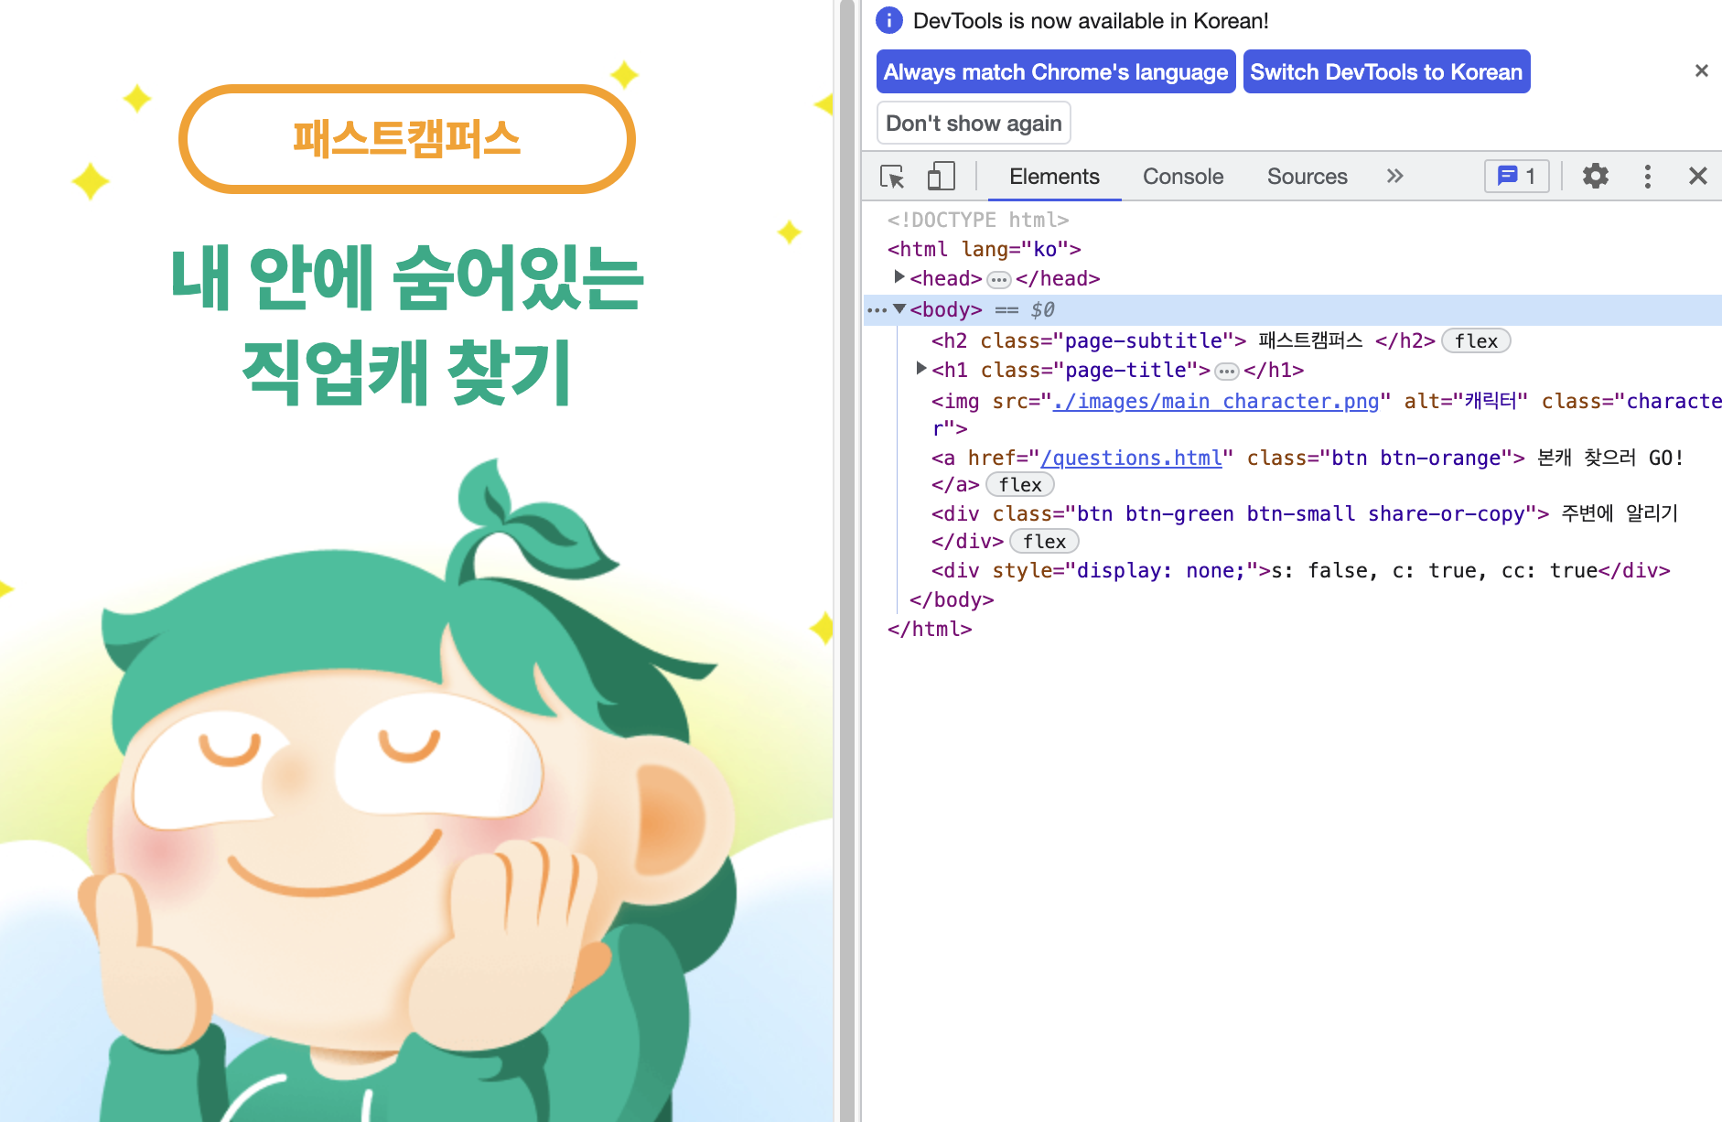This screenshot has width=1722, height=1122.
Task: Toggle the device toolbar icon
Action: (941, 177)
